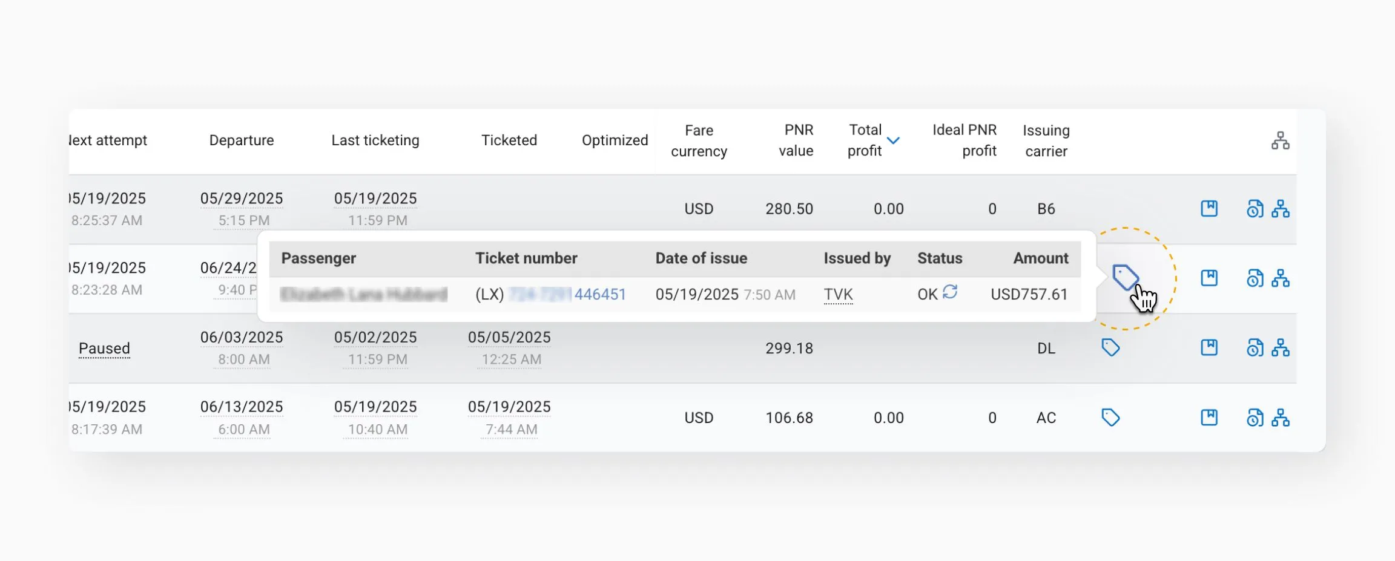Refresh ticket status next to OK
Screen dimensions: 1395x561
tap(950, 292)
